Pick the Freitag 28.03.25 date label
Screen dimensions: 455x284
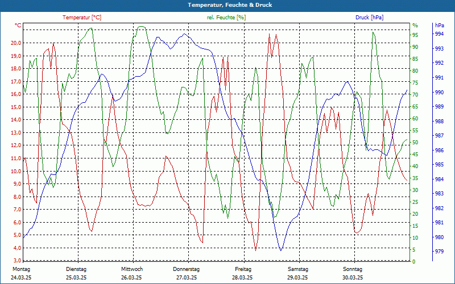click(243, 273)
